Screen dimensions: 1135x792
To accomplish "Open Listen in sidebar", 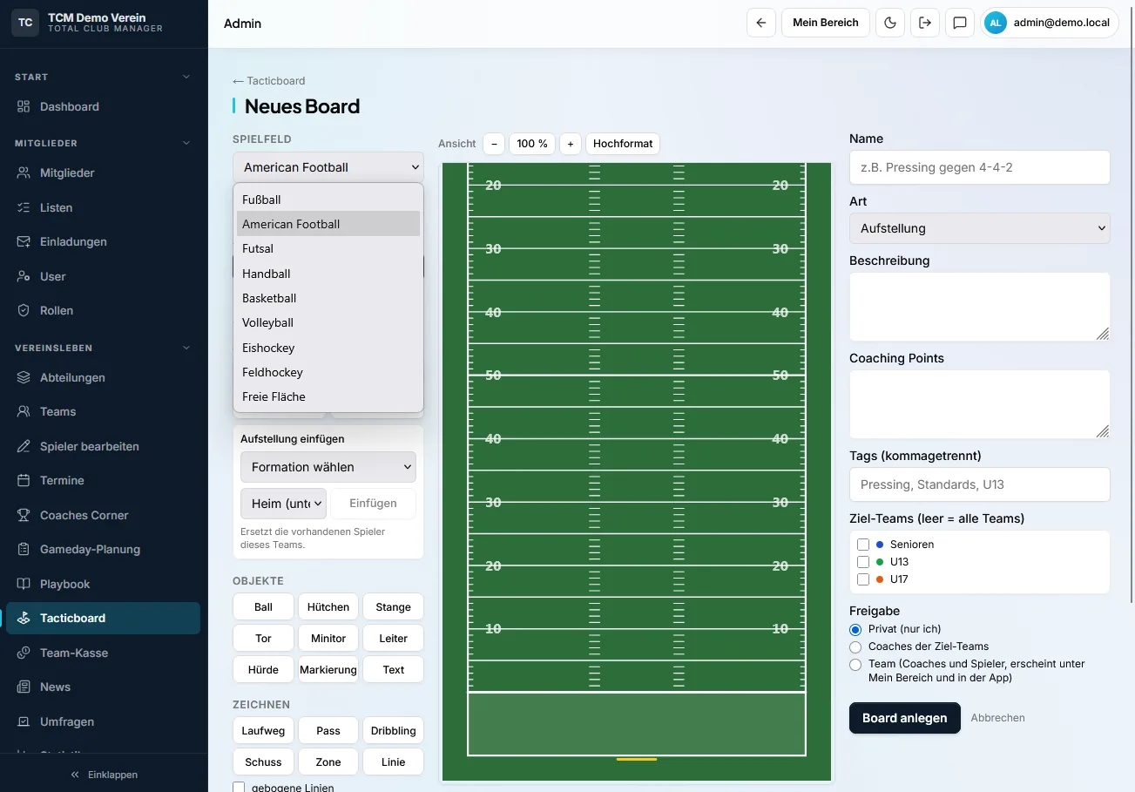I will tap(104, 207).
